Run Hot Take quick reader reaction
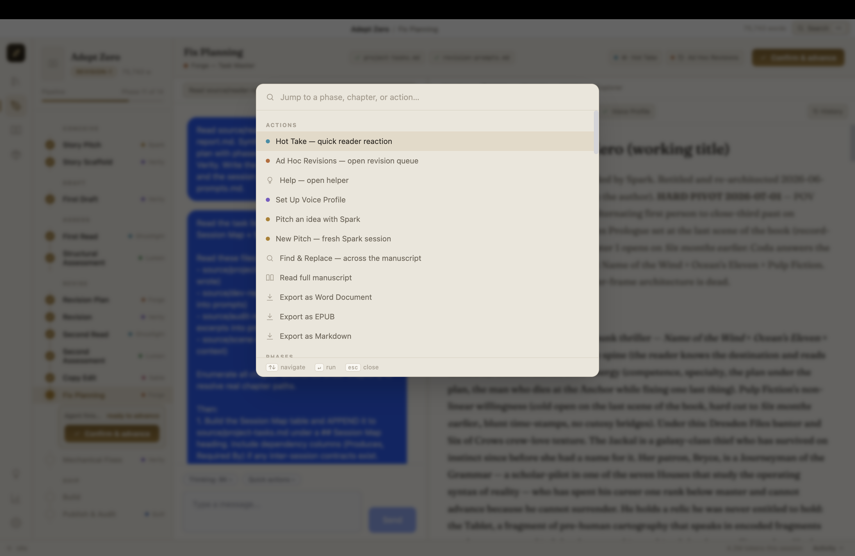This screenshot has width=855, height=556. click(425, 141)
